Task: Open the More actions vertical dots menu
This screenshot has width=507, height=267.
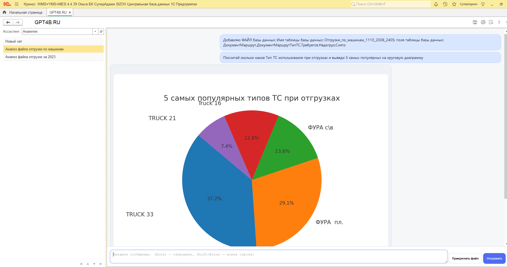Action: pos(499,22)
